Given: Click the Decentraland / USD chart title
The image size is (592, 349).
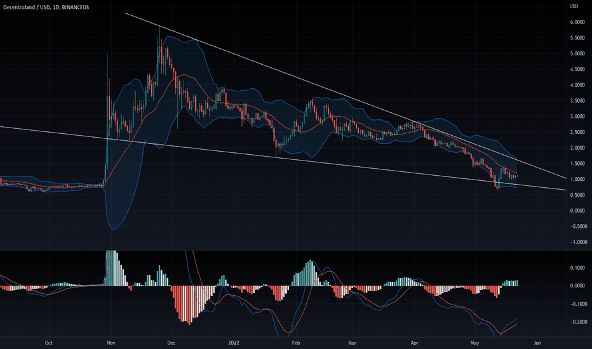Looking at the screenshot, I should click(46, 7).
